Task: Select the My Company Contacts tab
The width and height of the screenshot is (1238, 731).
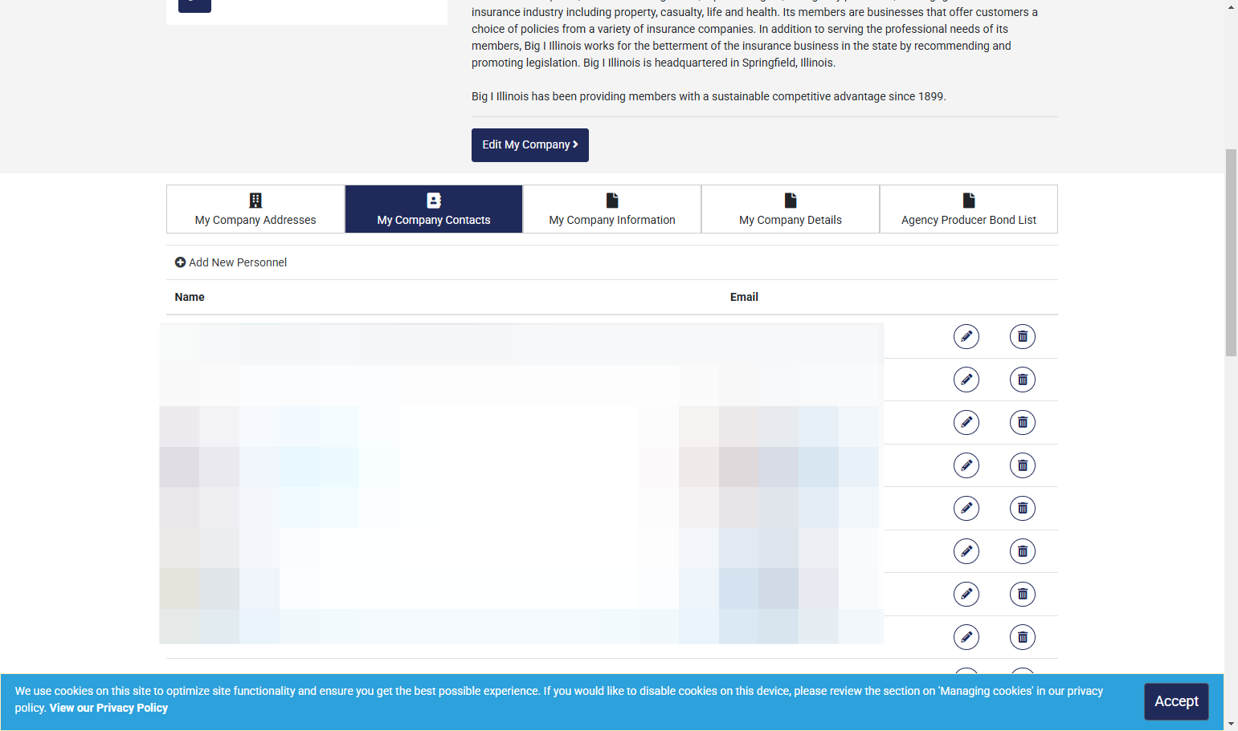Action: point(434,209)
